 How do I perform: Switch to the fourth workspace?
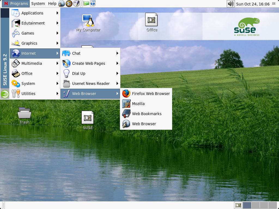(272, 205)
